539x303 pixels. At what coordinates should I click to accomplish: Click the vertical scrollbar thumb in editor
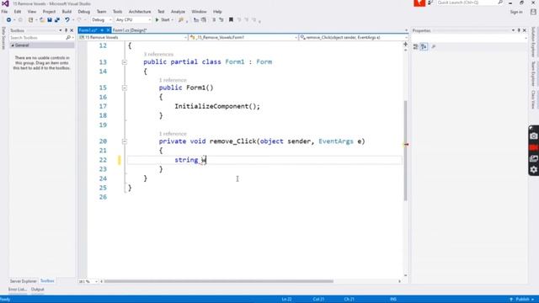[406, 151]
